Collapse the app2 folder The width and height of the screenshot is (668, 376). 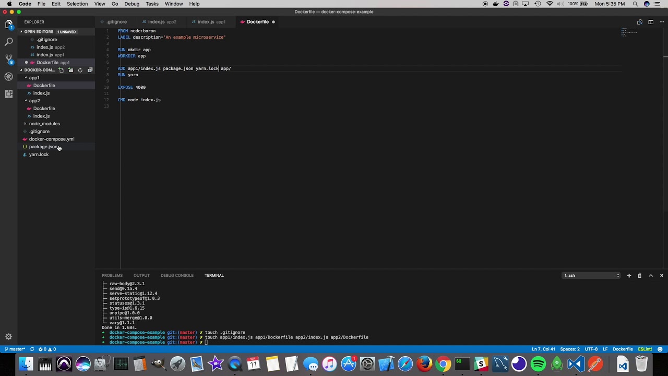click(34, 101)
